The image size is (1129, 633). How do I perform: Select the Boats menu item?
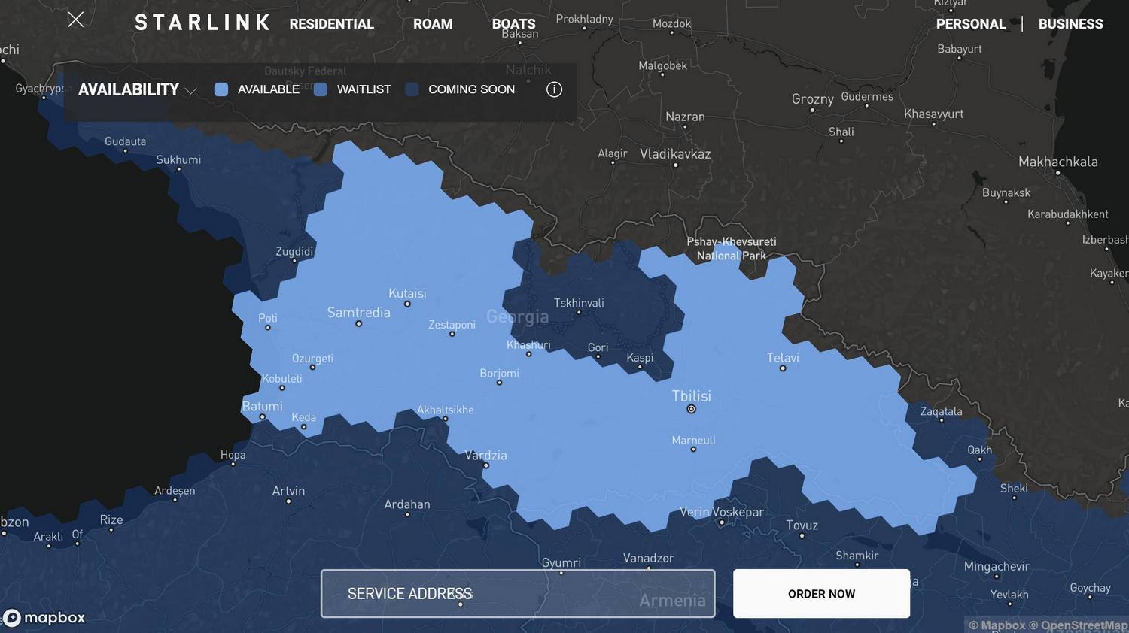[x=513, y=24]
